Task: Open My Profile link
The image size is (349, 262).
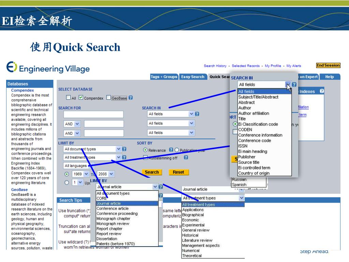Action: (x=273, y=66)
